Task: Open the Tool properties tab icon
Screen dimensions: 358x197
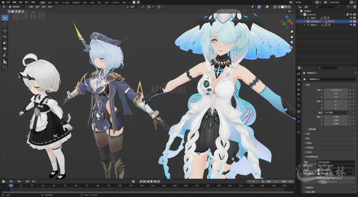Action: pyautogui.click(x=299, y=74)
